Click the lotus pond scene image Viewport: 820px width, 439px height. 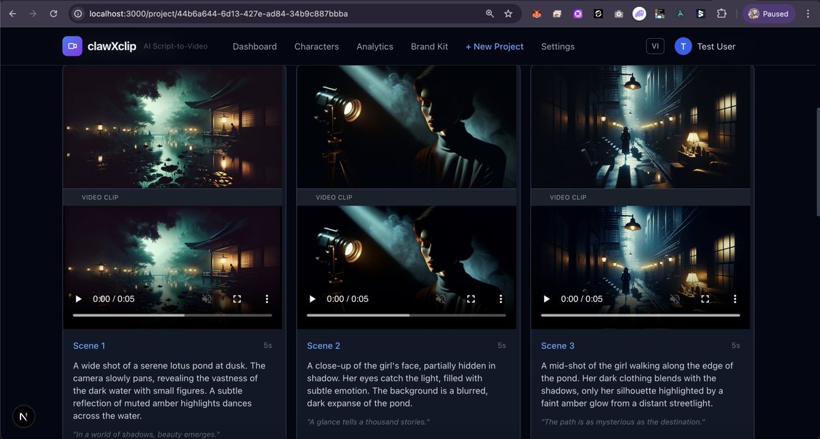[x=172, y=127]
